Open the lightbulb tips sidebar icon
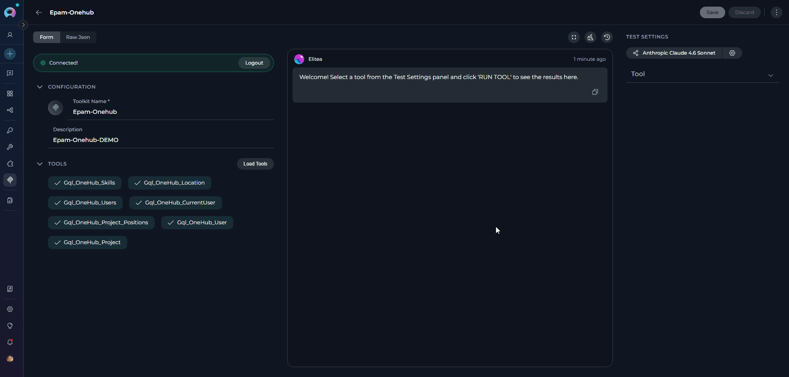 [10, 326]
